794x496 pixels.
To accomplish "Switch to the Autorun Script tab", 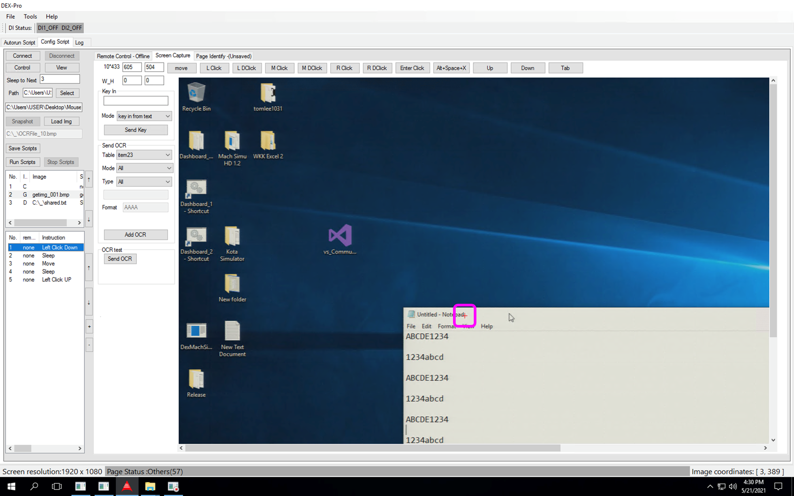I will click(19, 42).
